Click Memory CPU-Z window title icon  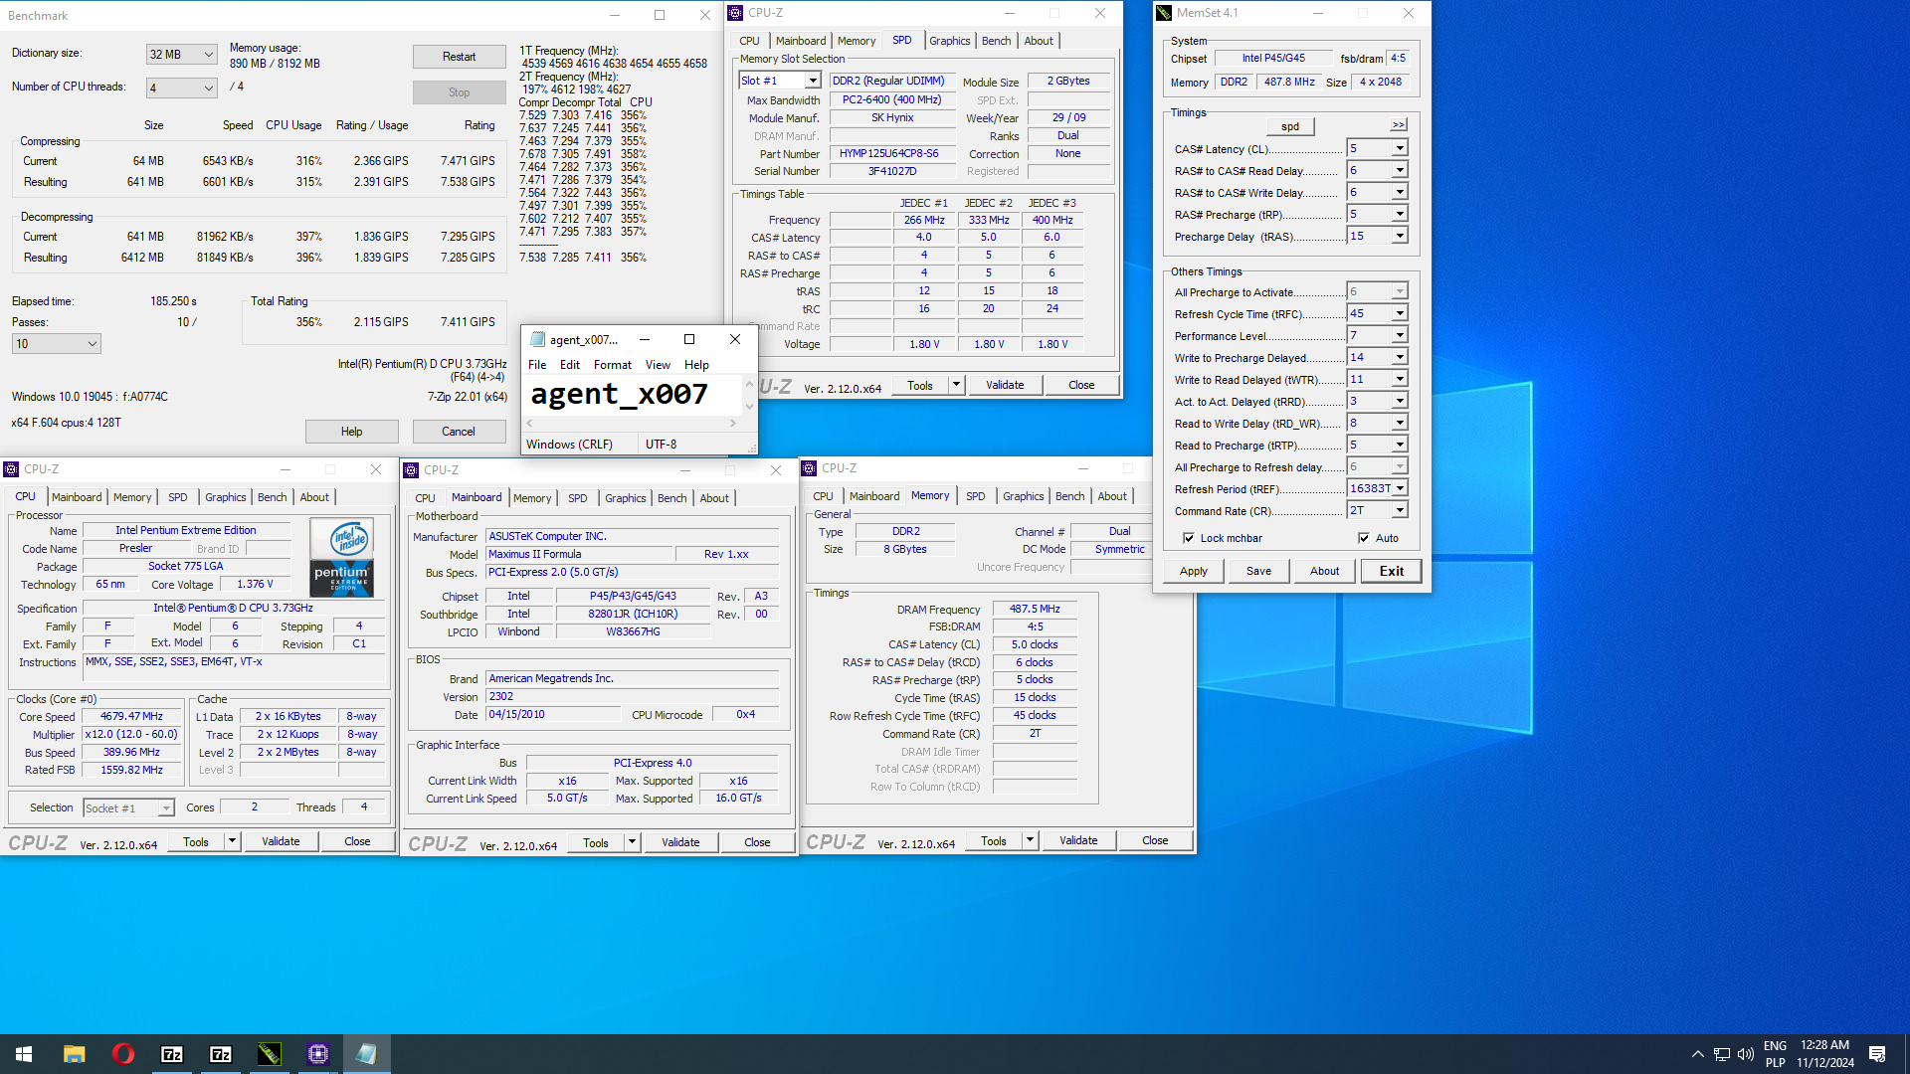(809, 468)
